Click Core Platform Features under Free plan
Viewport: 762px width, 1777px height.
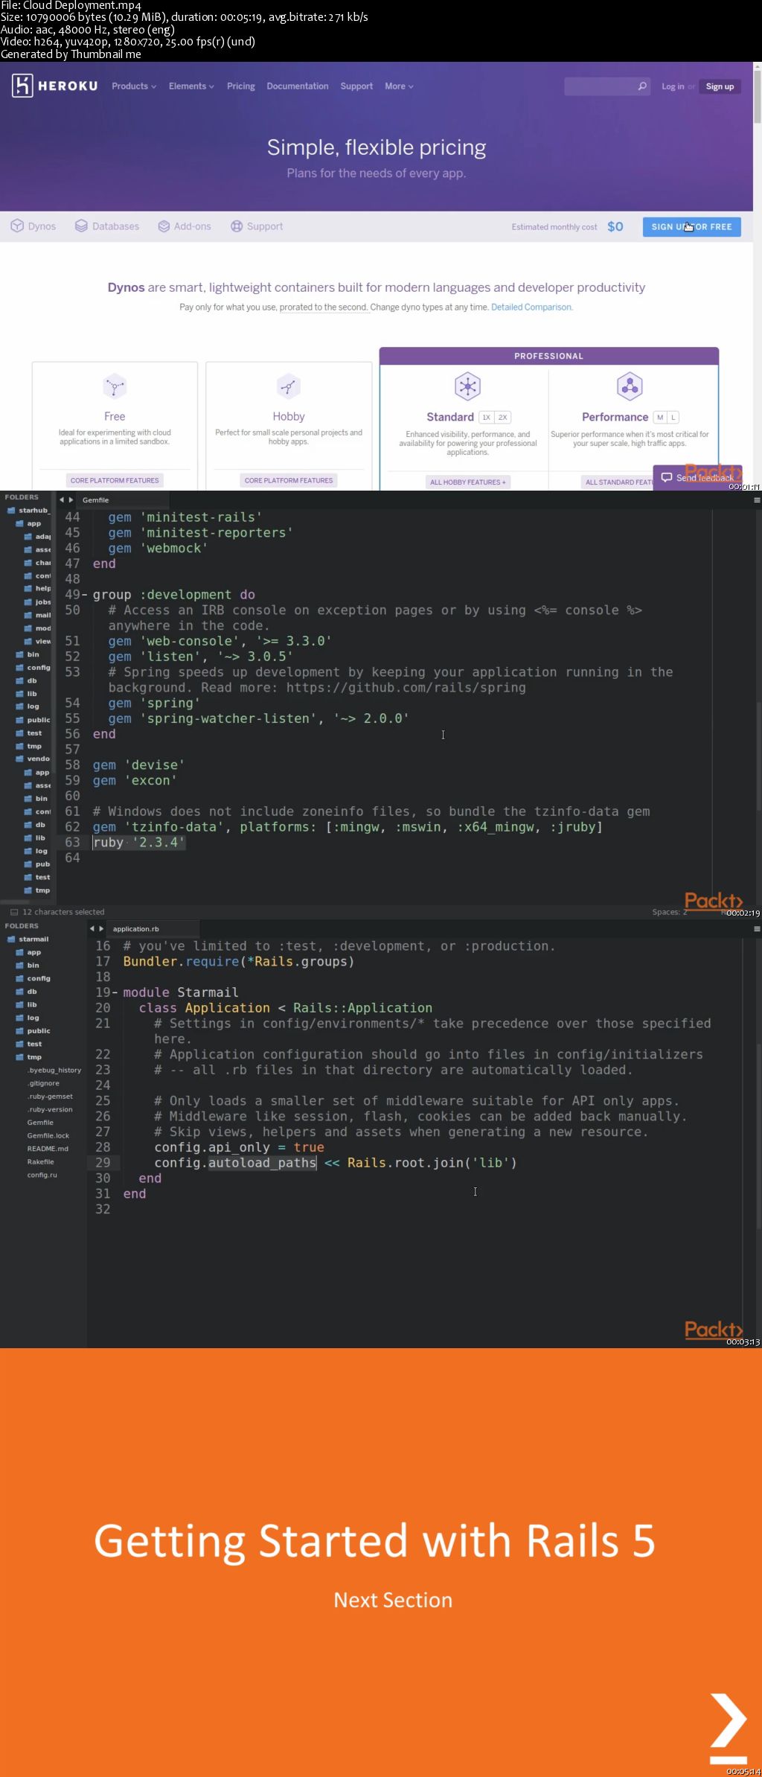115,480
